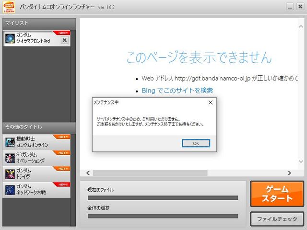This screenshot has width=307, height=230.
Task: Select the ガンダム ジオラマフロント3rd game icon
Action: [x=10, y=38]
